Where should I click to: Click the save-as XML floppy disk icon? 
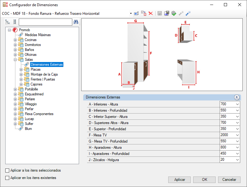pyautogui.click(x=167, y=14)
